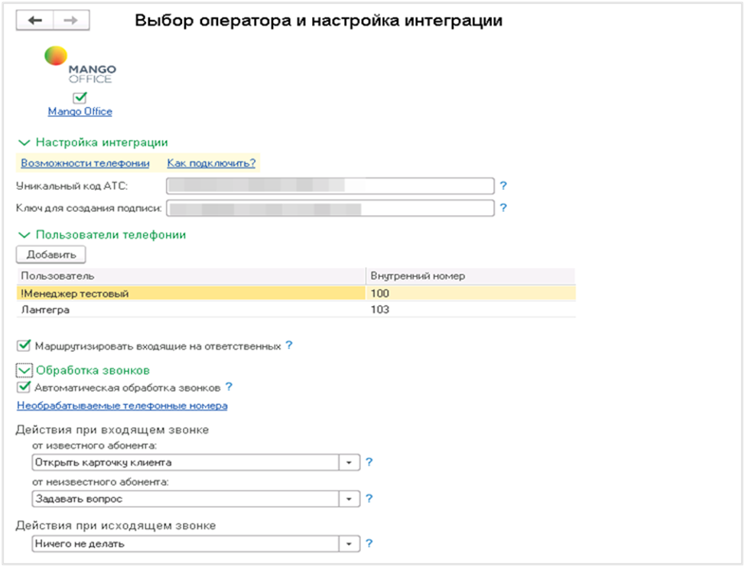Open help next to Ничего не делать dropdown
The image size is (745, 567).
pyautogui.click(x=369, y=543)
